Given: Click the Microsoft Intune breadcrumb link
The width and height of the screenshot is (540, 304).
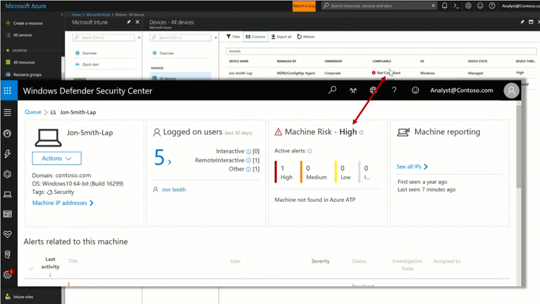Looking at the screenshot, I should point(98,14).
